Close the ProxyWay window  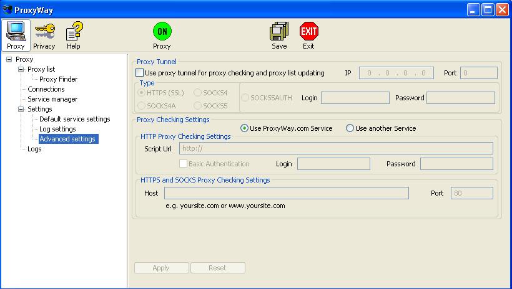pyautogui.click(x=502, y=10)
